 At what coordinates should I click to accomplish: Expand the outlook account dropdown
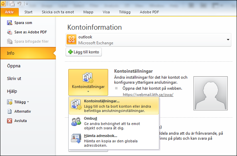(x=228, y=39)
